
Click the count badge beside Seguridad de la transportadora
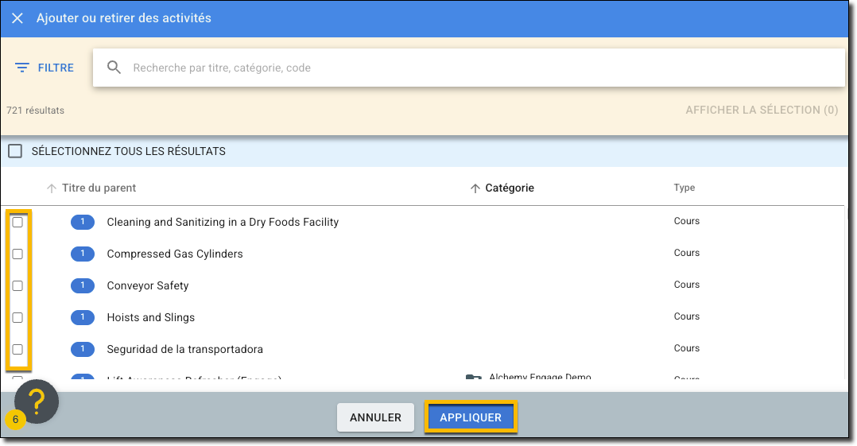pyautogui.click(x=83, y=349)
